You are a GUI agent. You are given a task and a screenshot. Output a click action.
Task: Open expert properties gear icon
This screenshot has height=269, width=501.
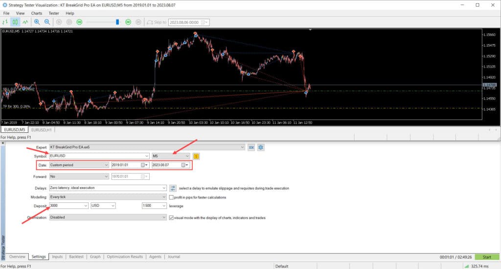(x=261, y=147)
